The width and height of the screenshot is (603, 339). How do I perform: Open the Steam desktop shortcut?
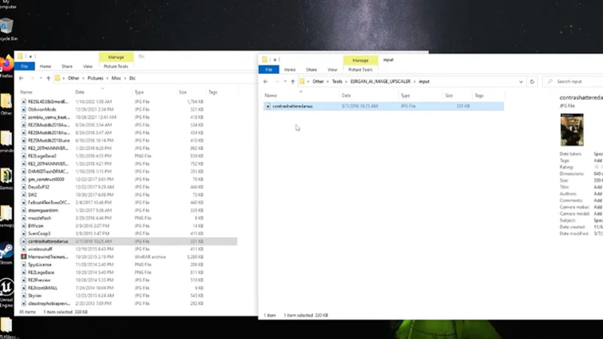(6, 254)
